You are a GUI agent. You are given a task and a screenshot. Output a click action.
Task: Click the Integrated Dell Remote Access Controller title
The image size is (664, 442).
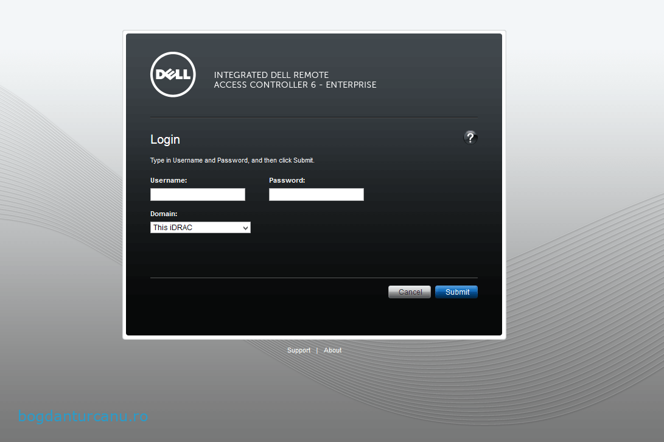[x=295, y=80]
